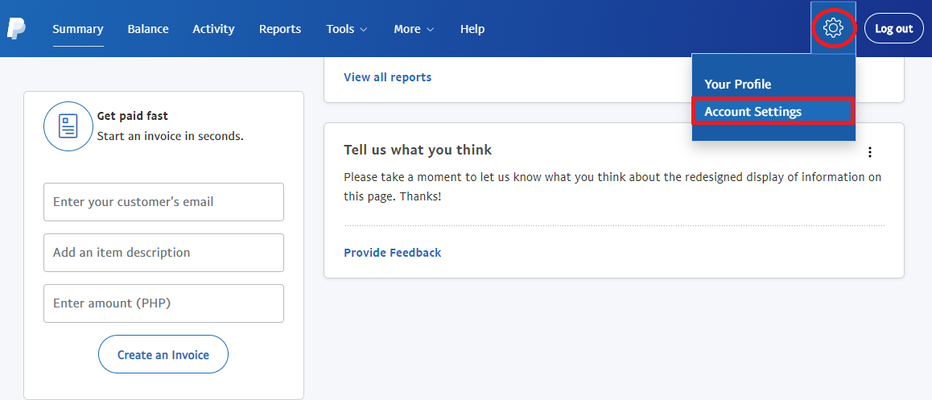Expand the More dropdown menu
Screen dimensions: 932x400
click(x=414, y=28)
